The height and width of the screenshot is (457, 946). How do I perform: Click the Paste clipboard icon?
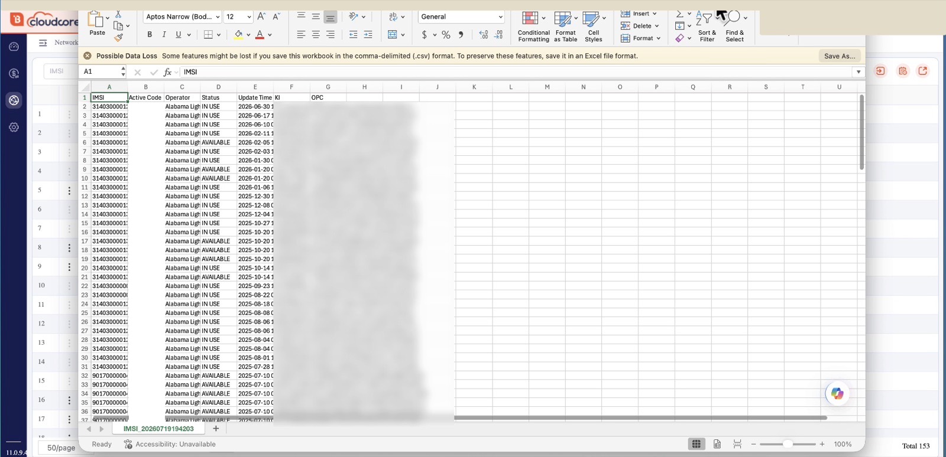[95, 19]
